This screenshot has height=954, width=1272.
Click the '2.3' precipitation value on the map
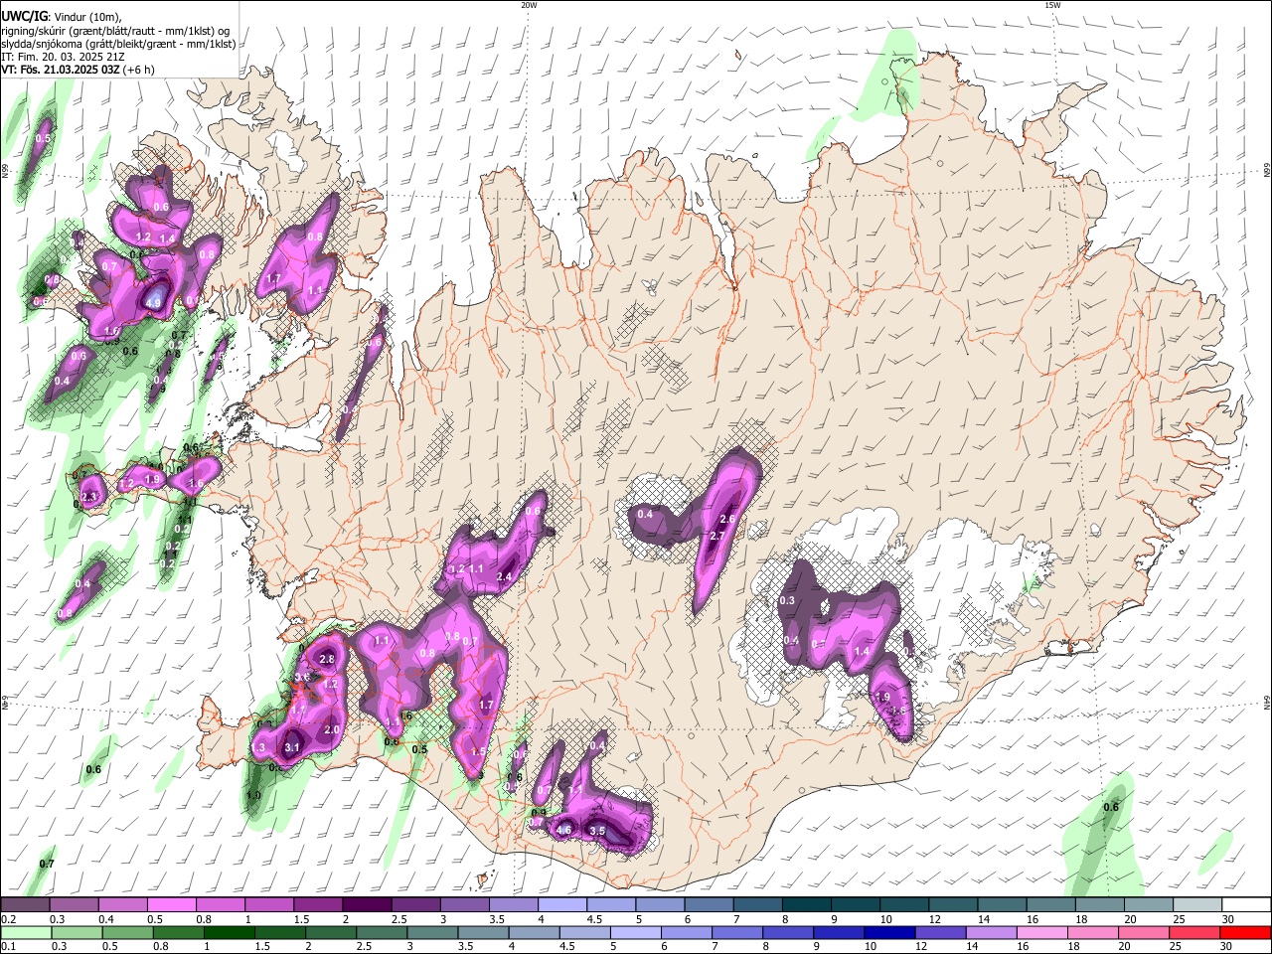89,497
